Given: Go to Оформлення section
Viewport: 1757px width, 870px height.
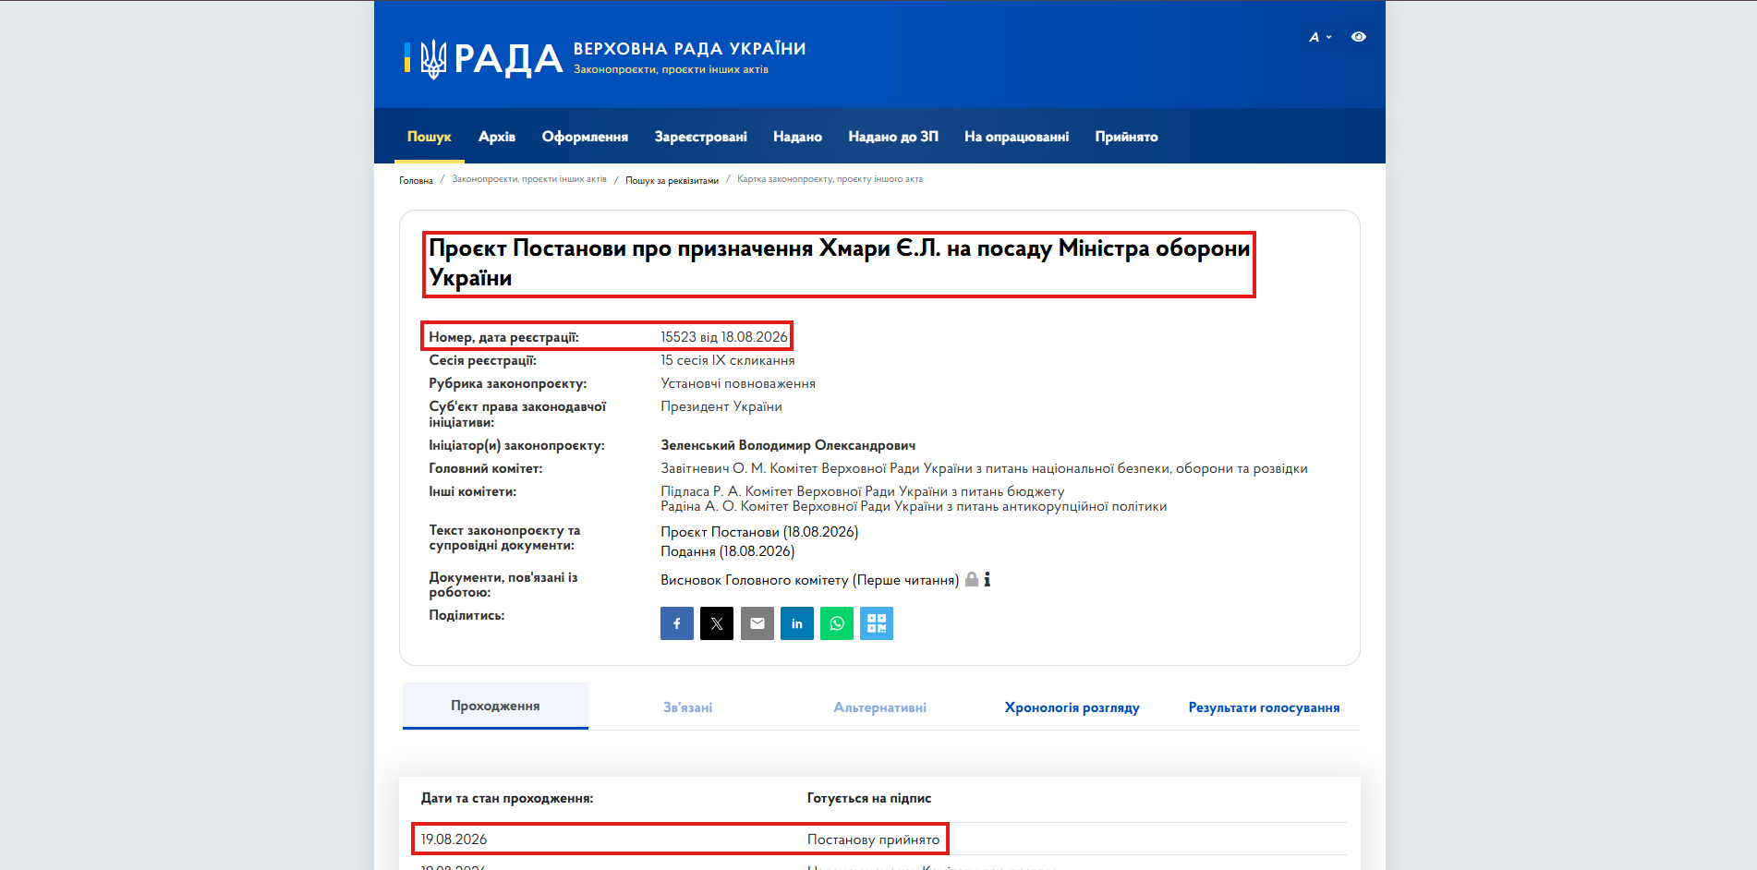Looking at the screenshot, I should 585,137.
